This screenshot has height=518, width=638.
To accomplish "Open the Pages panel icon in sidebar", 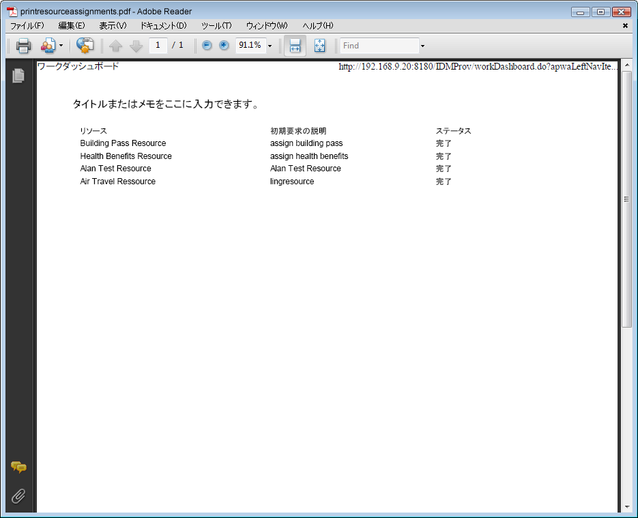I will [x=18, y=76].
